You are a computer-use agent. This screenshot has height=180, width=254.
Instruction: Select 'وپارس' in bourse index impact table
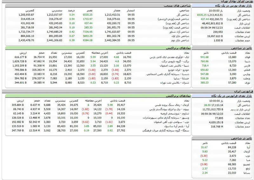coord(247,74)
